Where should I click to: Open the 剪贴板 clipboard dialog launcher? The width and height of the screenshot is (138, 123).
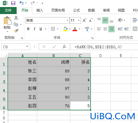pyautogui.click(x=22, y=38)
